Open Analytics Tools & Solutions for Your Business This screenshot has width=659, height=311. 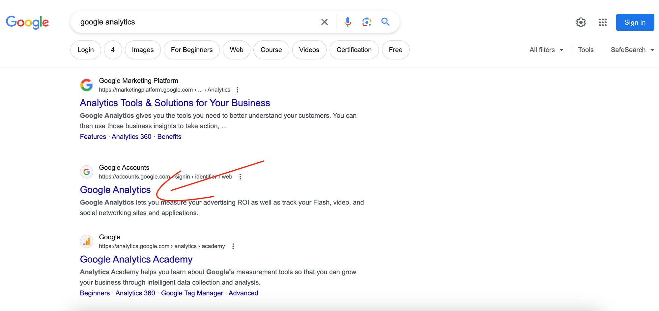175,103
